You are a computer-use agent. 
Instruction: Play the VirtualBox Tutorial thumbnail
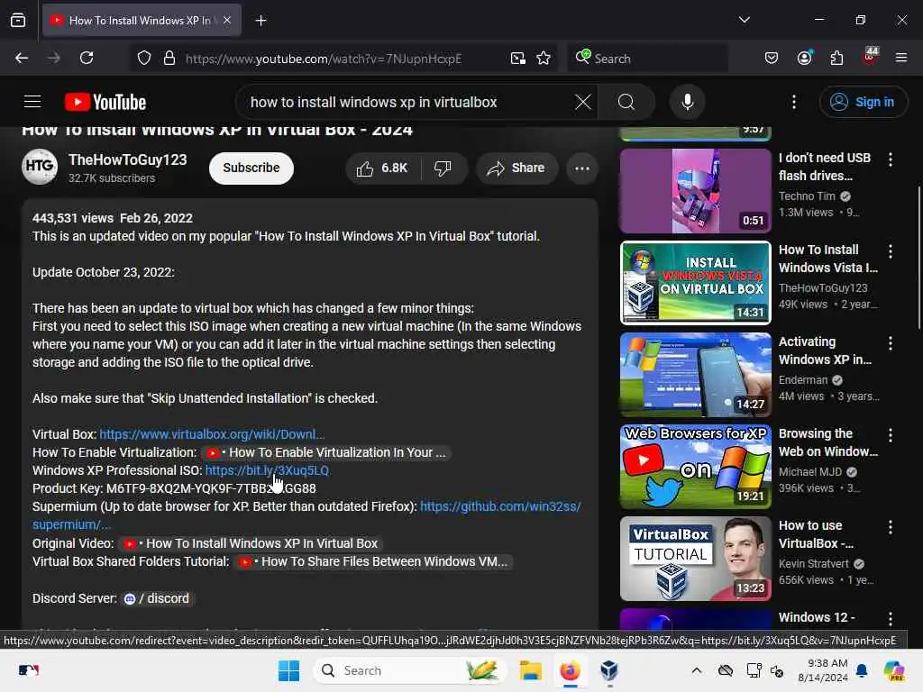(x=695, y=558)
